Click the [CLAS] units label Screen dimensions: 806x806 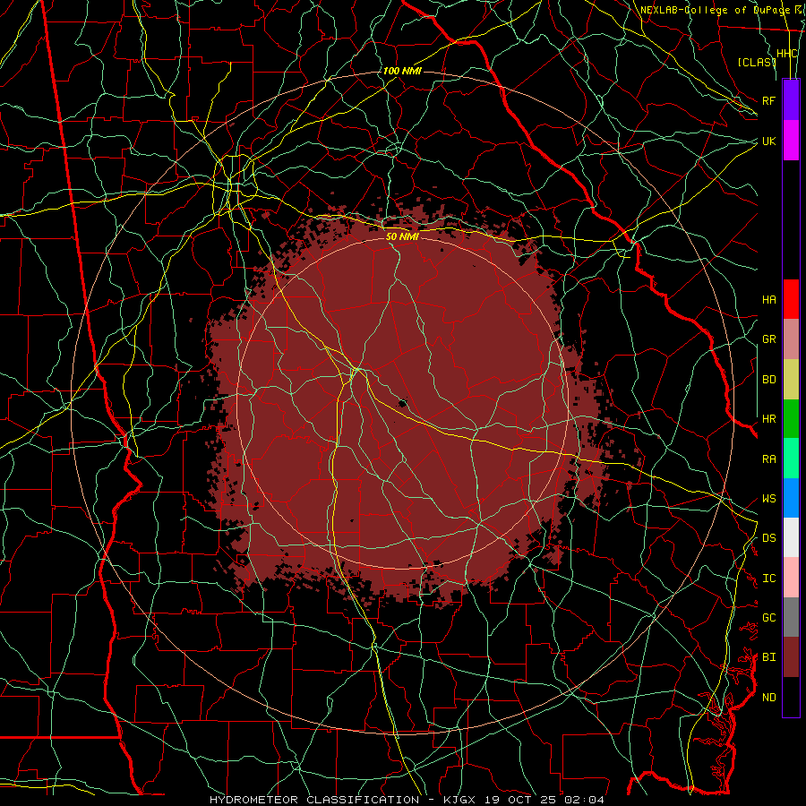click(x=757, y=62)
